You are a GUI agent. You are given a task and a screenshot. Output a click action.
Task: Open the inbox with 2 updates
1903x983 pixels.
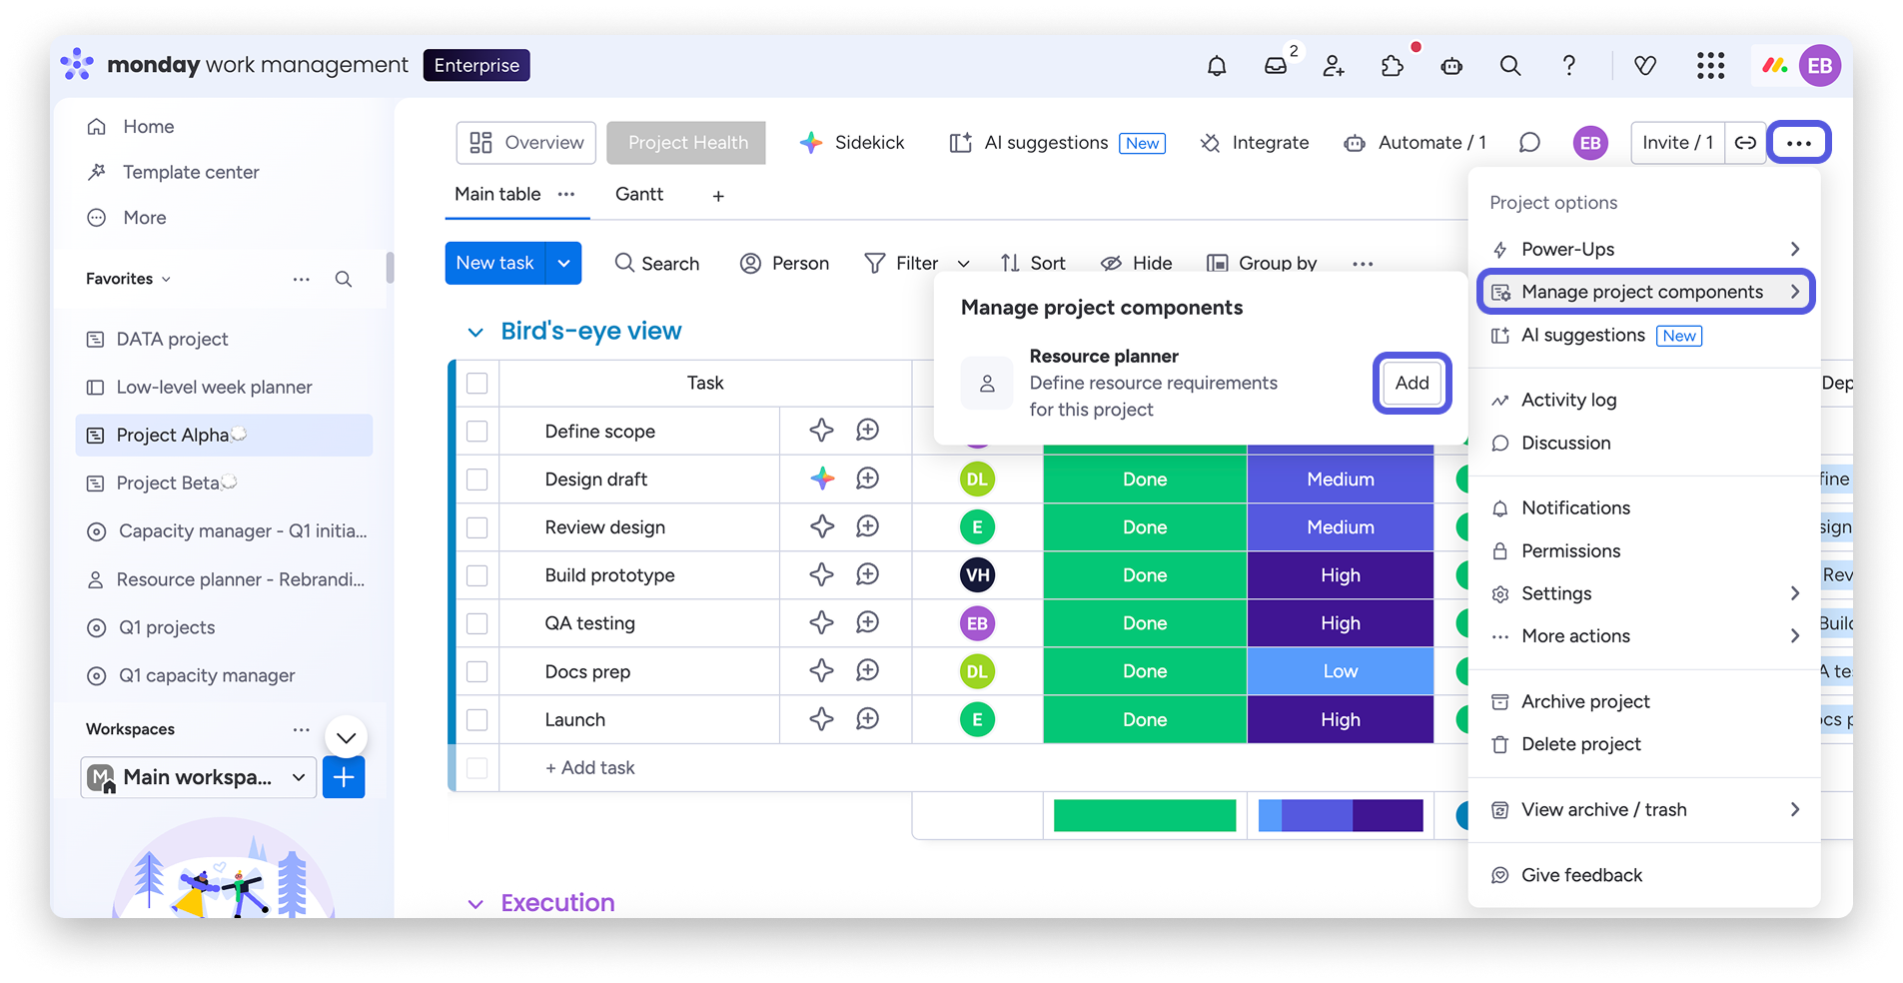1275,65
